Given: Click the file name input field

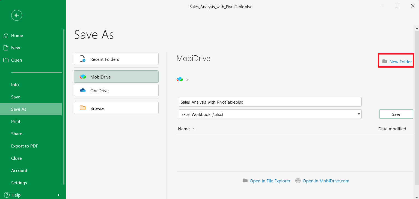Looking at the screenshot, I should tap(270, 102).
